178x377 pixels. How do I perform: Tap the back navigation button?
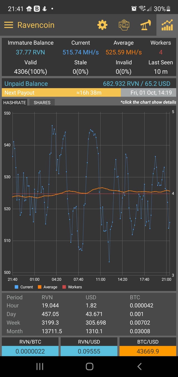pos(139,366)
